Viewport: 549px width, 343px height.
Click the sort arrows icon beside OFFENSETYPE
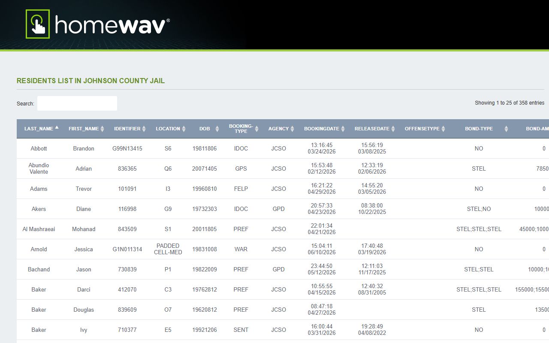pyautogui.click(x=443, y=129)
